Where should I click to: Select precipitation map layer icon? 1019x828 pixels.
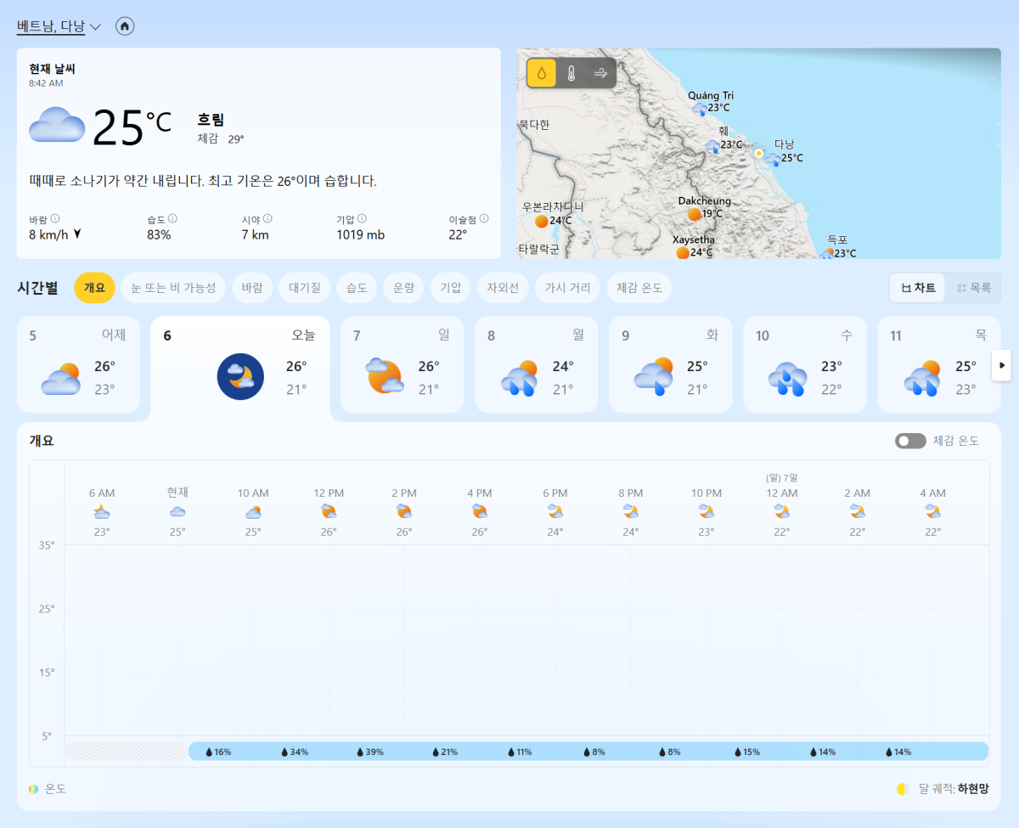pos(542,74)
